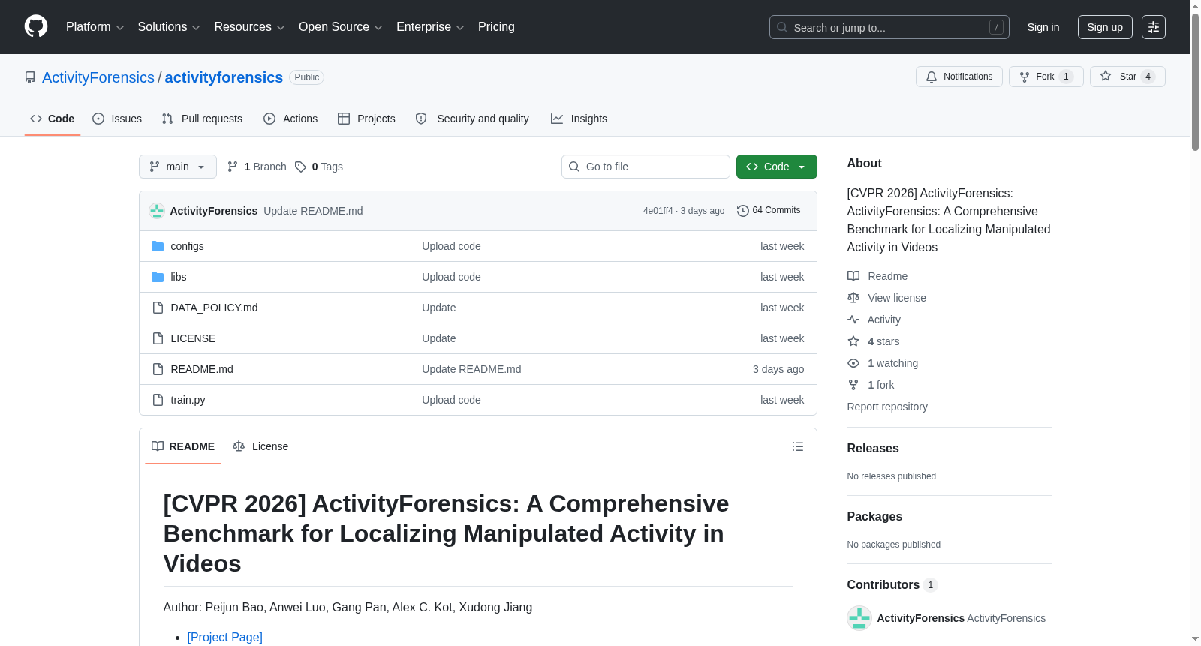Open the Platform menu
The image size is (1201, 646).
point(95,27)
